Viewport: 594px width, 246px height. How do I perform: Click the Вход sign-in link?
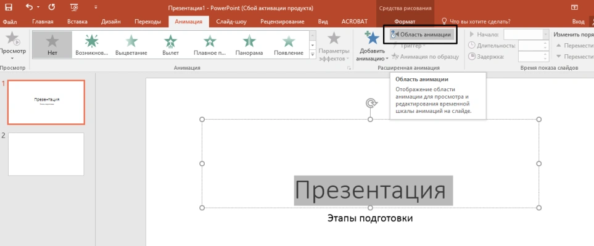[x=578, y=22]
